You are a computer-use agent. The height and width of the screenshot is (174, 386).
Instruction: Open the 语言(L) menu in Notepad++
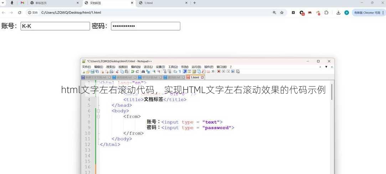pyautogui.click(x=148, y=67)
